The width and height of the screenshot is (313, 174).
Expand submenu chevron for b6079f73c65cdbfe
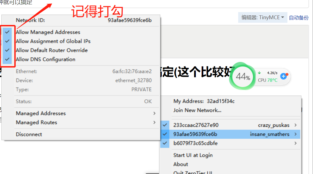coord(295,143)
